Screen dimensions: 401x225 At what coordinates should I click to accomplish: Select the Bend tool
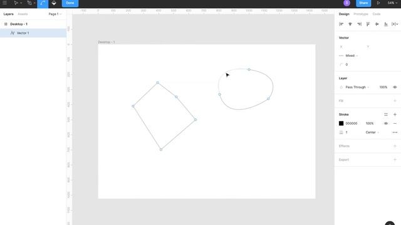(x=43, y=3)
